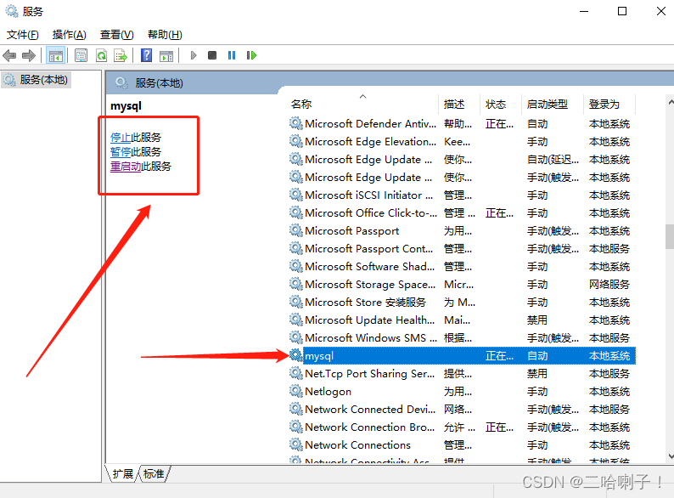Click gear icon of Microsoft Software Shad... row
674x498 pixels.
point(295,267)
